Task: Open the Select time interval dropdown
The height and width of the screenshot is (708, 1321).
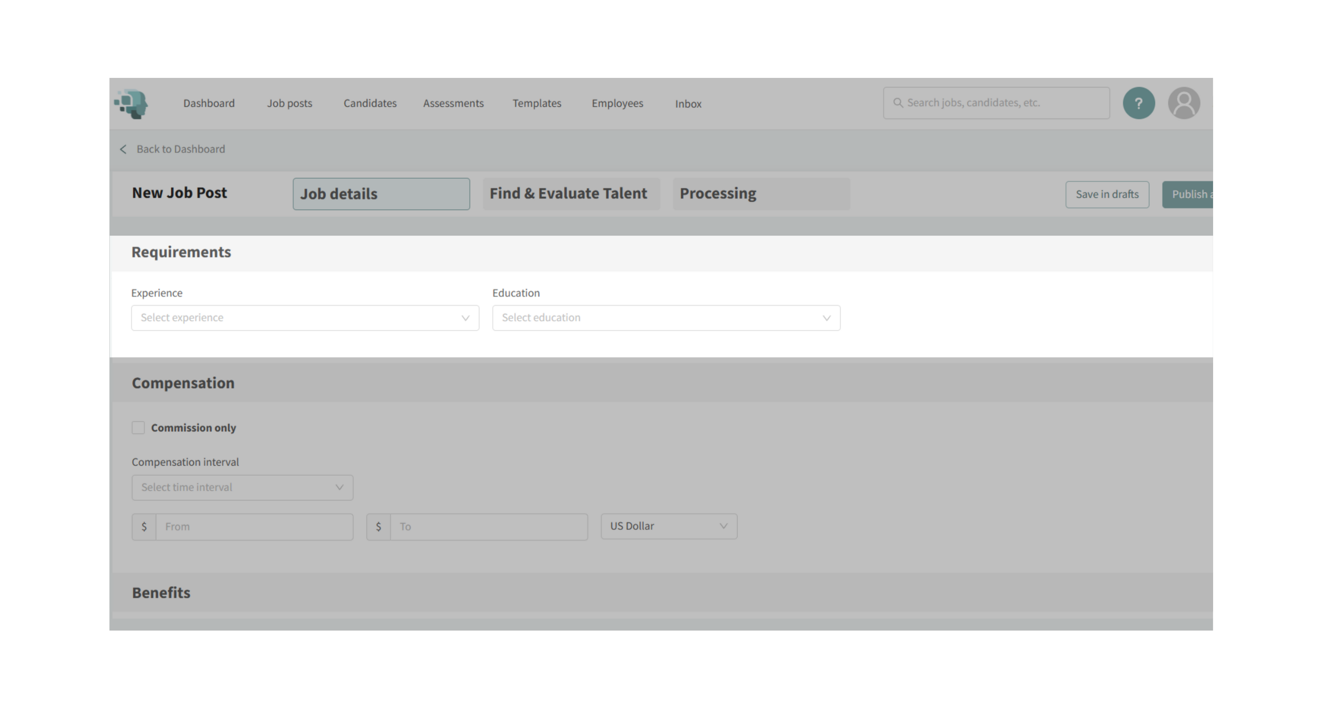Action: click(x=242, y=488)
